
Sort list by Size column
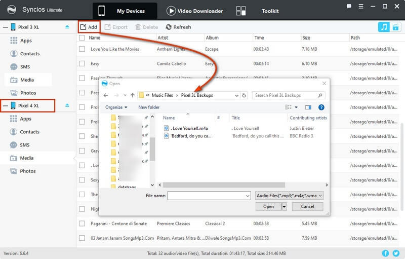306,38
